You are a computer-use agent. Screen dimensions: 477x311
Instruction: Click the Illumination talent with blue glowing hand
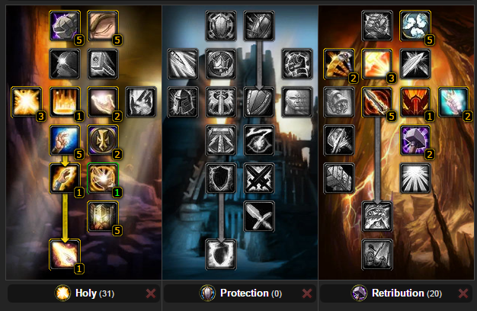[x=65, y=140]
